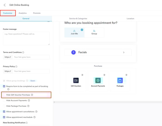This screenshot has height=126, width=162.
Task: Check the Hide Package Purchase box
Action: coord(4,106)
